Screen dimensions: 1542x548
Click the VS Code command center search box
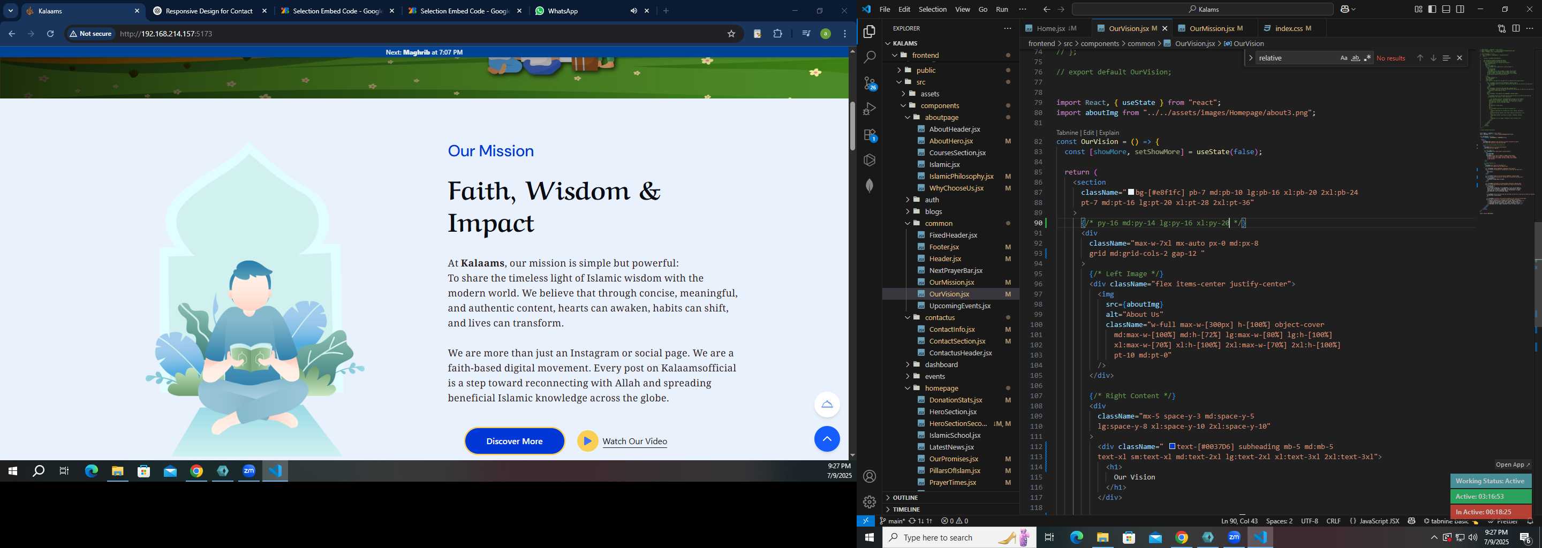(x=1202, y=10)
